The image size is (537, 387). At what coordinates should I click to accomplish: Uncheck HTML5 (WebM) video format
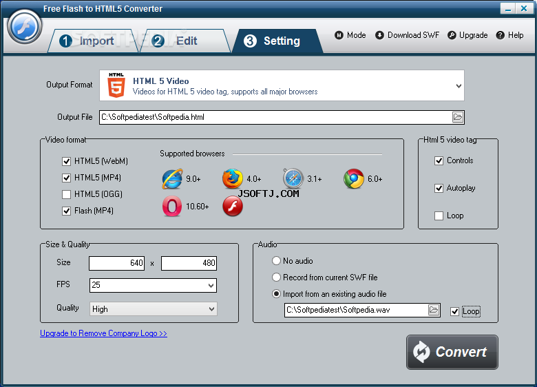pos(67,161)
